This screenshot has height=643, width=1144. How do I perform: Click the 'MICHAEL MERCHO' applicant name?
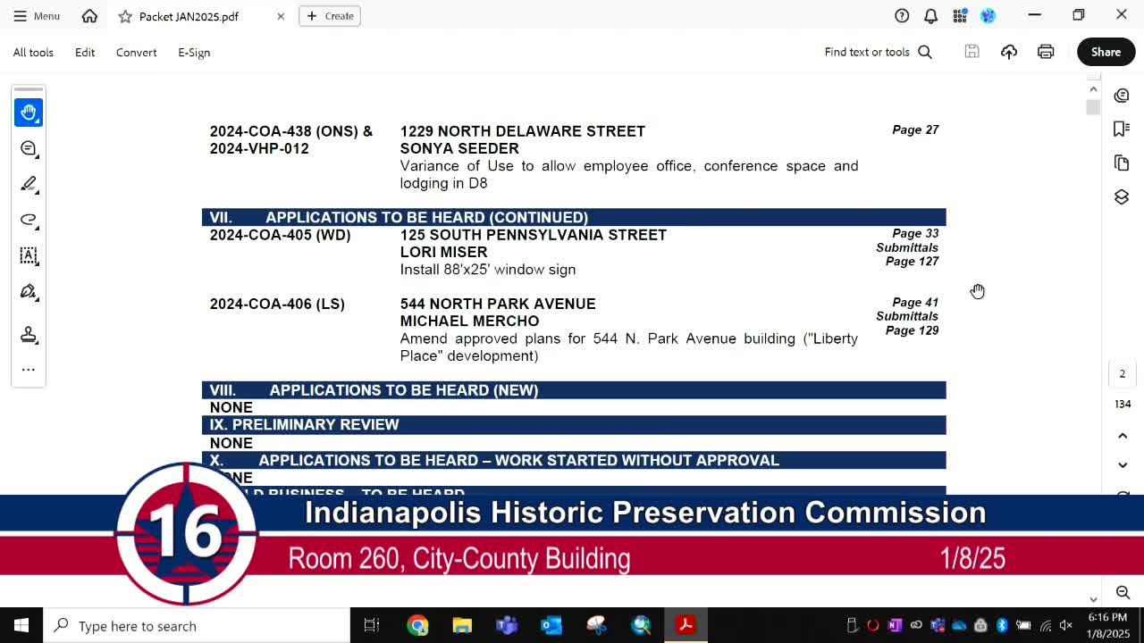pyautogui.click(x=469, y=321)
